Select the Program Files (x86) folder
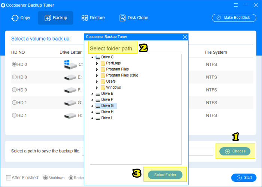The width and height of the screenshot is (262, 187). (122, 75)
